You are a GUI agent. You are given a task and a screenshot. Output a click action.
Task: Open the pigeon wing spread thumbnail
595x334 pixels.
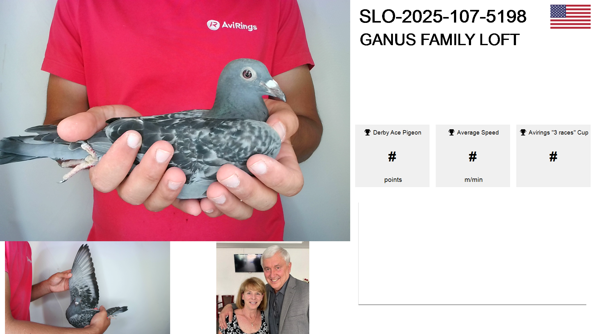(87, 288)
